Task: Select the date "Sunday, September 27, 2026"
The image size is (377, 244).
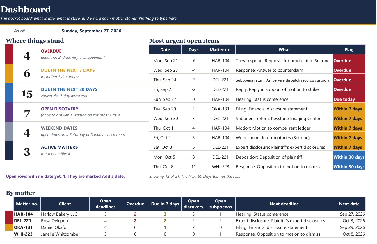Action: click(91, 31)
